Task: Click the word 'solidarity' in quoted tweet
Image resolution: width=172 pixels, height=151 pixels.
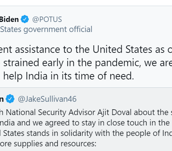Action: coord(77,133)
